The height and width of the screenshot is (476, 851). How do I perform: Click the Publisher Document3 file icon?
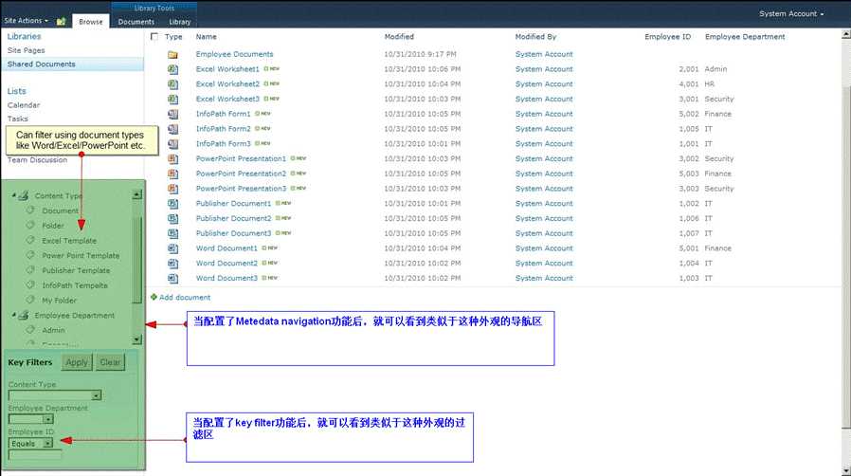pyautogui.click(x=172, y=233)
